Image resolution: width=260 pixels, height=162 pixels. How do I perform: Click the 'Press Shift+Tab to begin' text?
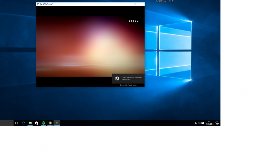pyautogui.click(x=128, y=85)
